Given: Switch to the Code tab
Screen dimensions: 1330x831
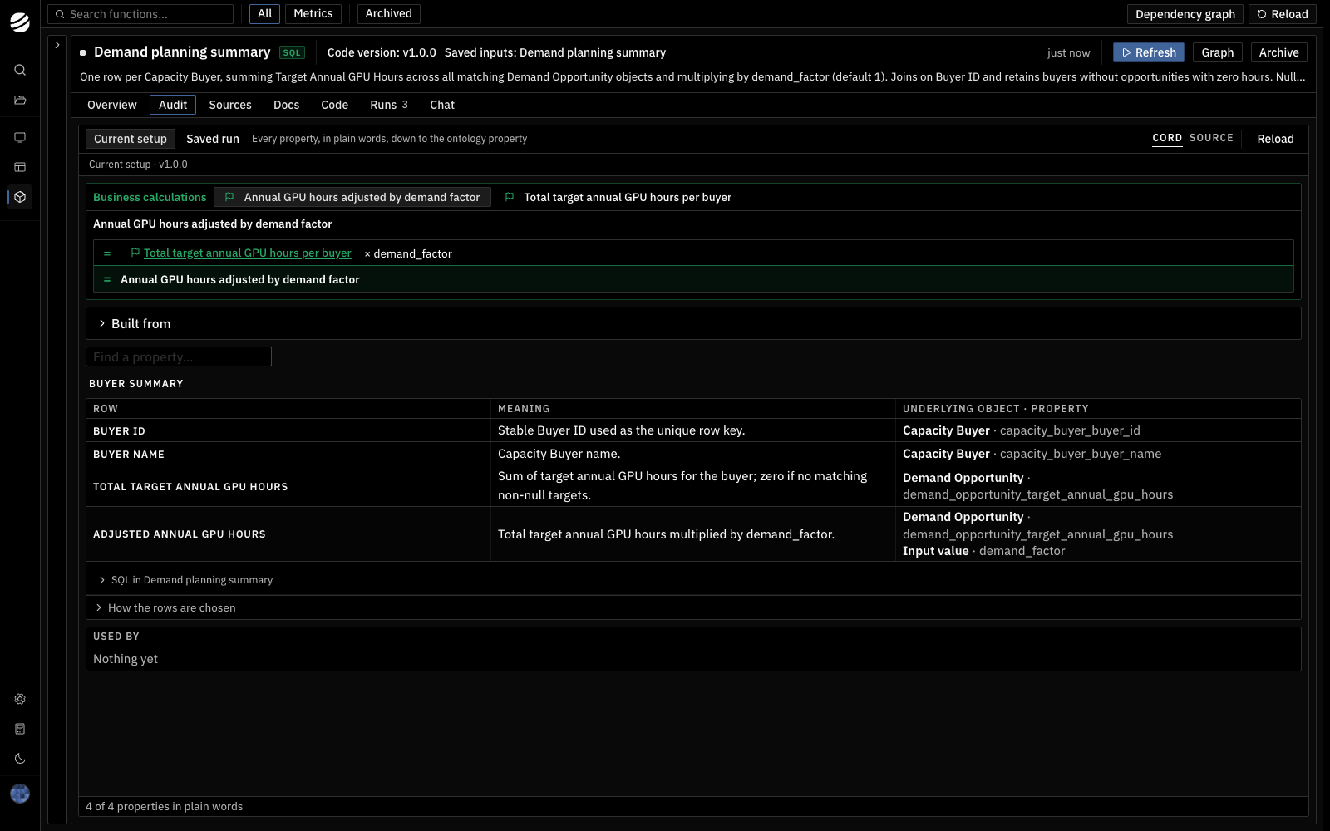Looking at the screenshot, I should (334, 105).
